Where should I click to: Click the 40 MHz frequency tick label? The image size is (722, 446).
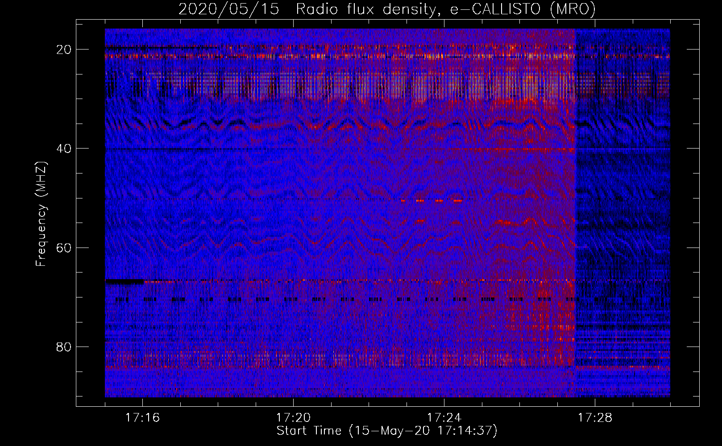click(64, 149)
